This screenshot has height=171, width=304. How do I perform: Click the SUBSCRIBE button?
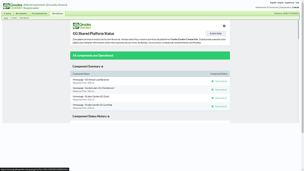pos(216,34)
